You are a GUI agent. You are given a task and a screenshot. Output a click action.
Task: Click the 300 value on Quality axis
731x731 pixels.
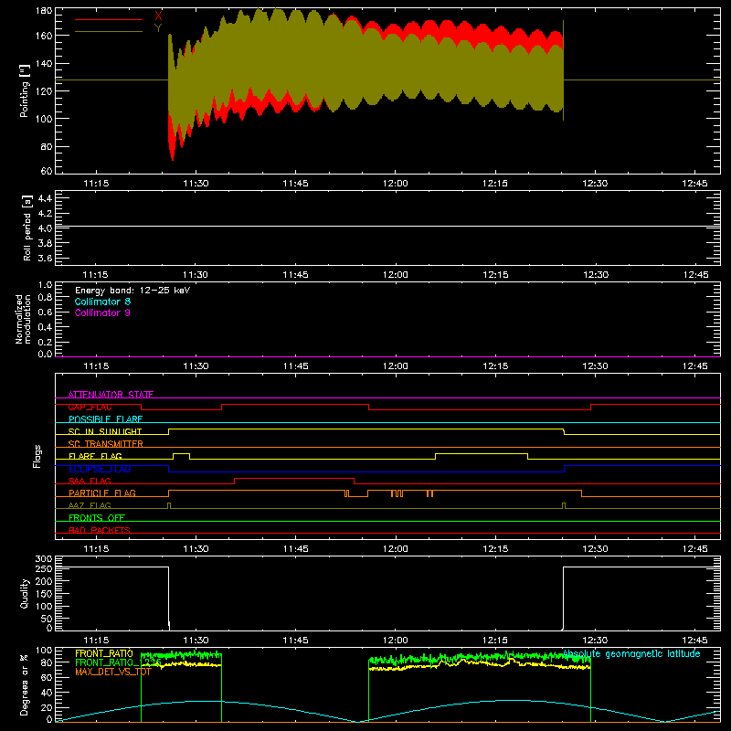click(x=44, y=558)
